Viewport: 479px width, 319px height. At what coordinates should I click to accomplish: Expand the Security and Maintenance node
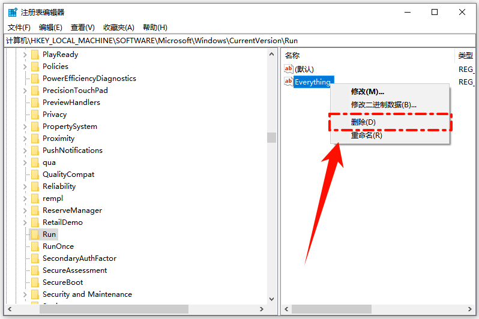point(25,294)
